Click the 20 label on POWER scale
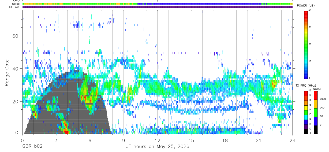 click(x=311, y=44)
